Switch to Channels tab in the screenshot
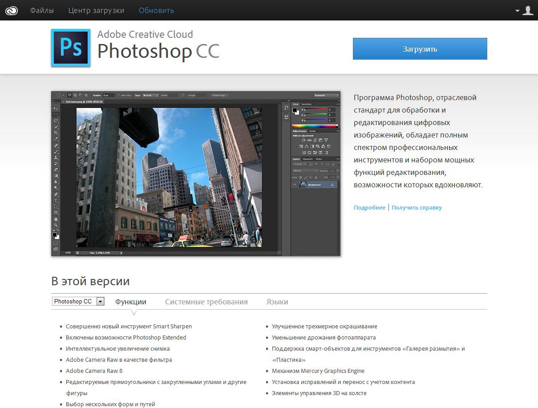The width and height of the screenshot is (538, 408). (307, 159)
